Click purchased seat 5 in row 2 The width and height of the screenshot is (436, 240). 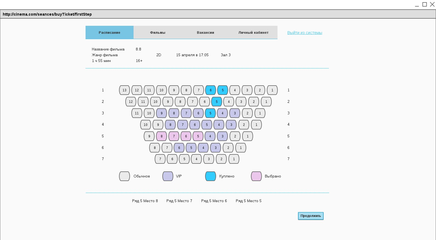(217, 101)
